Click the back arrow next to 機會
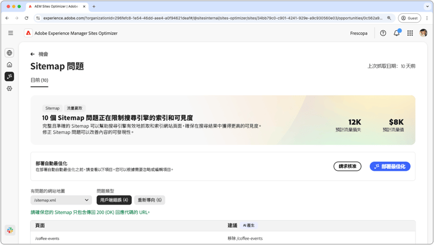 pyautogui.click(x=32, y=54)
